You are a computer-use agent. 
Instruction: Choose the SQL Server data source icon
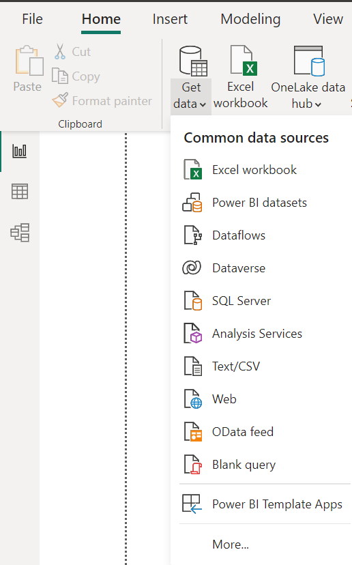coord(193,300)
